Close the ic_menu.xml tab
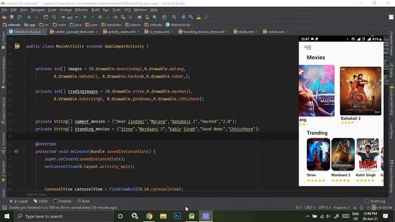This screenshot has height=222, width=395. 172,31
